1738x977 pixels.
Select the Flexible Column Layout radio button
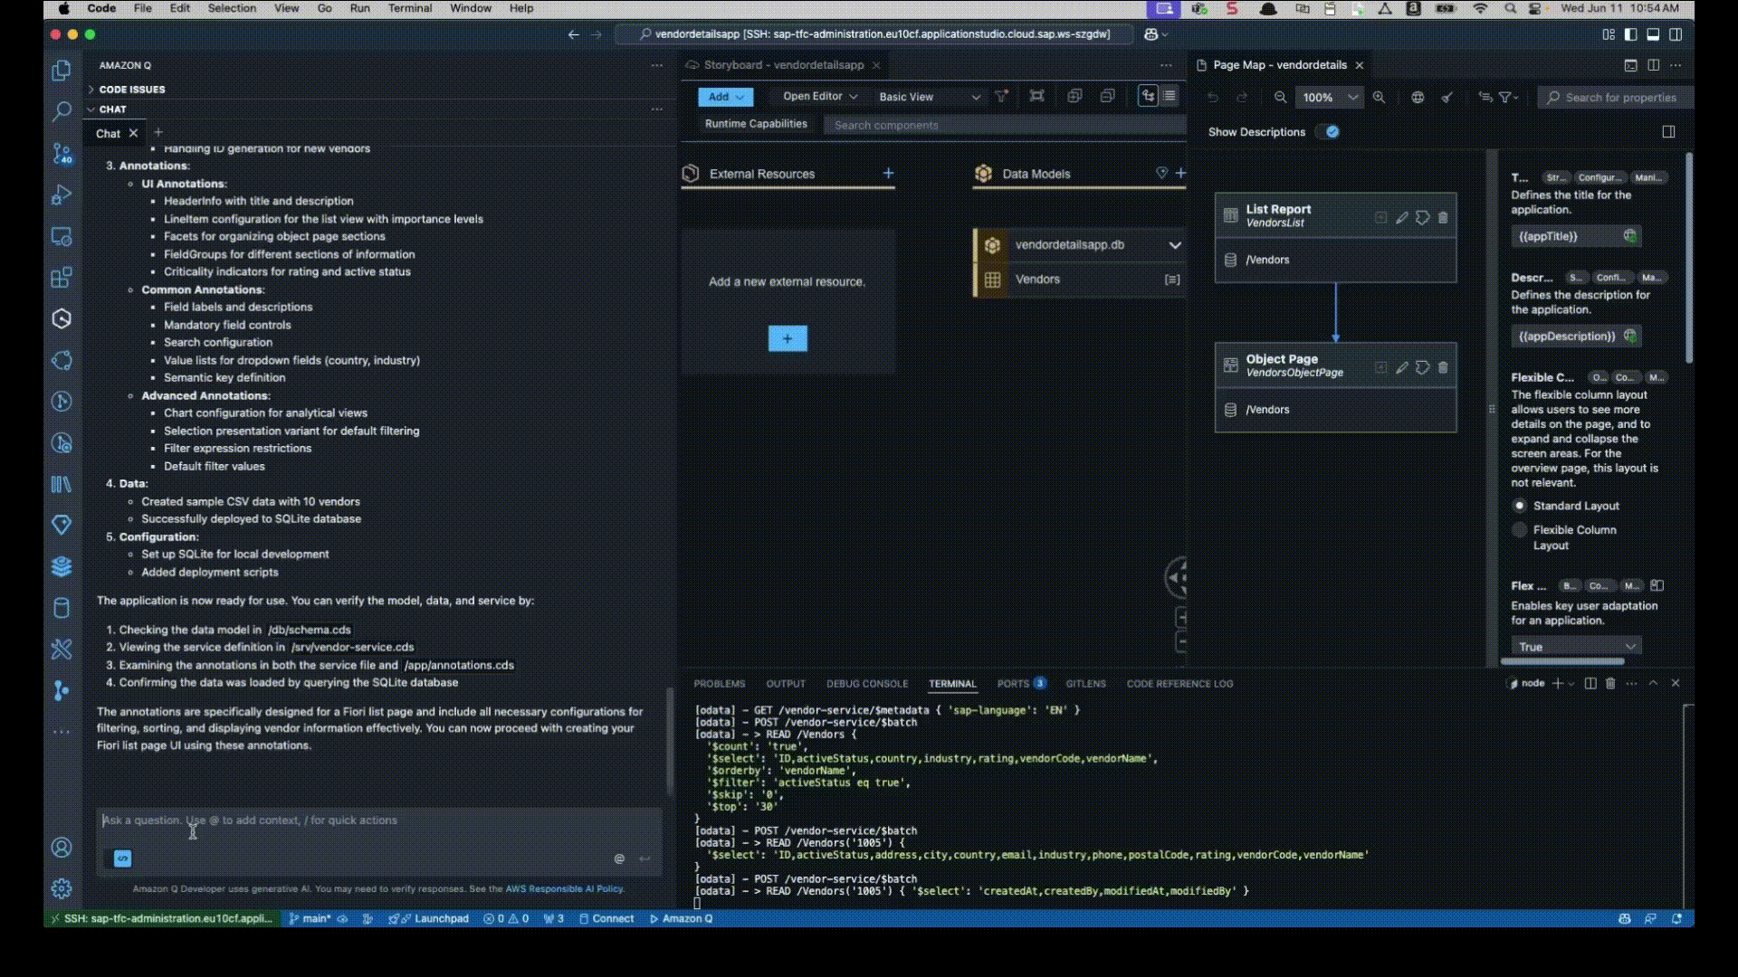coord(1520,530)
